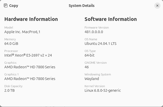Click the GNOME Version value 46
The image size is (163, 107).
[x=87, y=67]
